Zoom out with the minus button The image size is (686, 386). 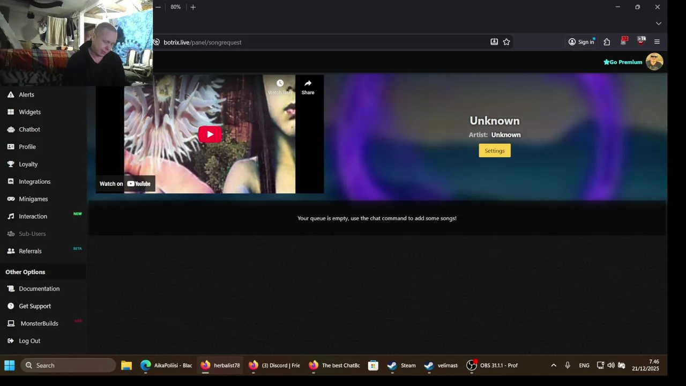(158, 7)
